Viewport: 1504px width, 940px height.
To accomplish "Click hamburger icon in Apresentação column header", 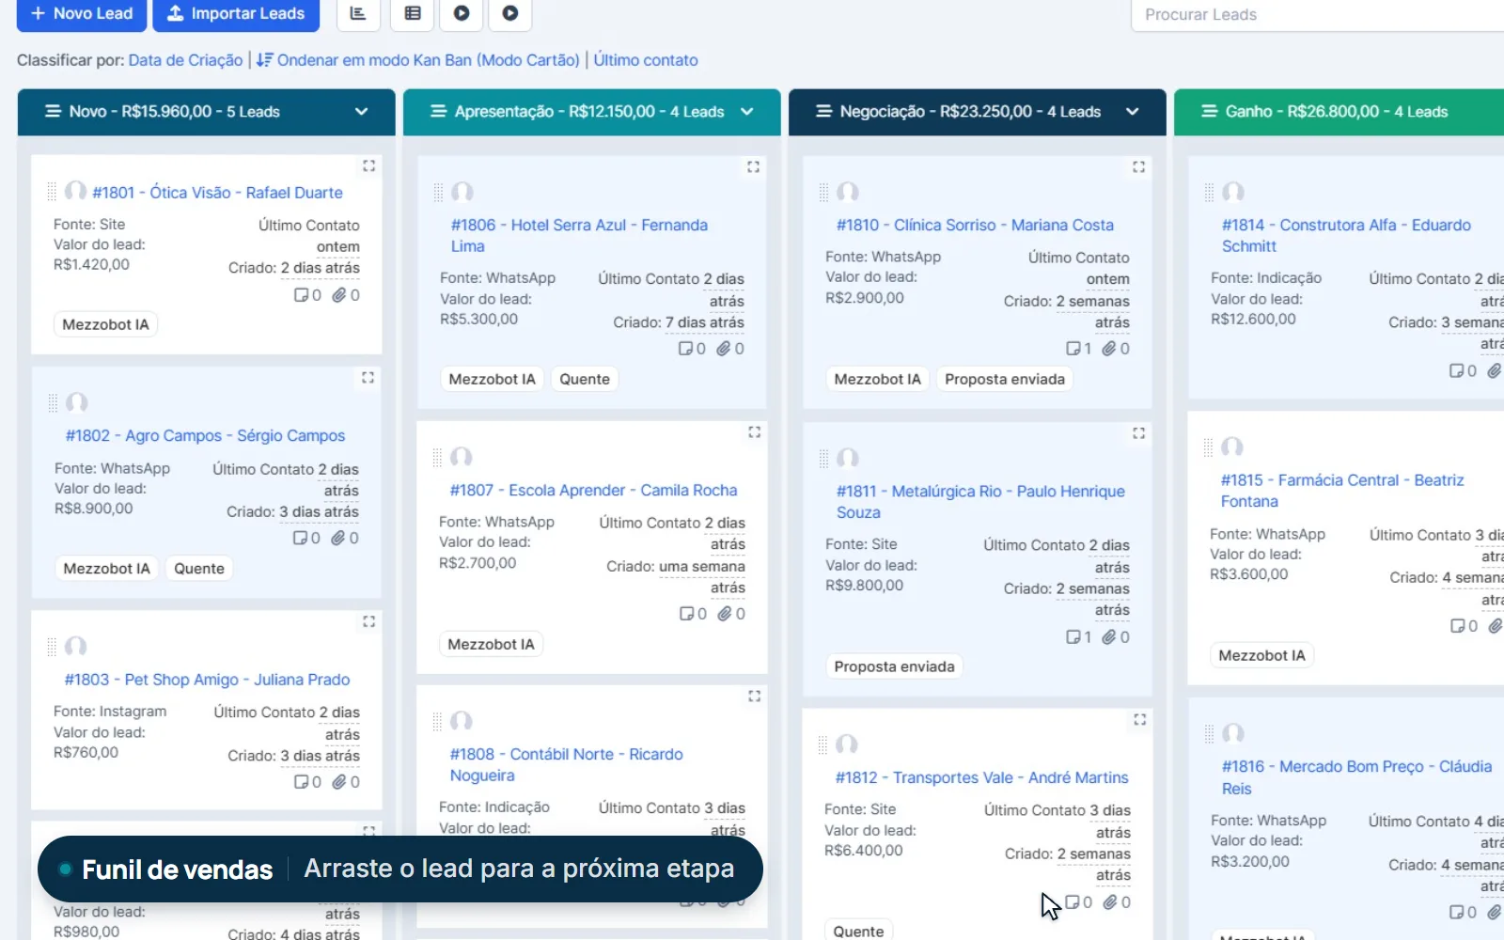I will click(438, 111).
